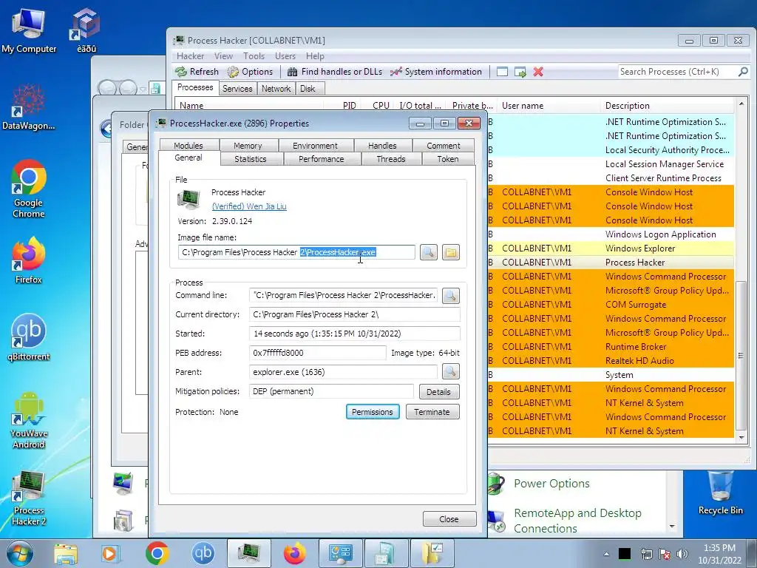The height and width of the screenshot is (568, 757).
Task: Click qBittorrent taskbar icon
Action: (203, 553)
